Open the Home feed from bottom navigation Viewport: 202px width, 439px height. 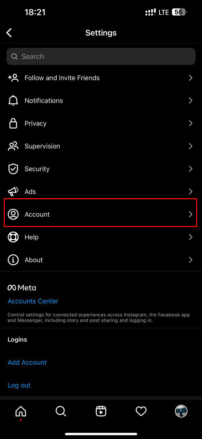[x=21, y=411]
